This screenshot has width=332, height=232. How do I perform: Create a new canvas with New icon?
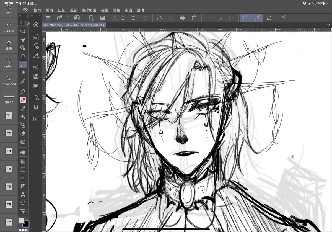click(x=91, y=18)
